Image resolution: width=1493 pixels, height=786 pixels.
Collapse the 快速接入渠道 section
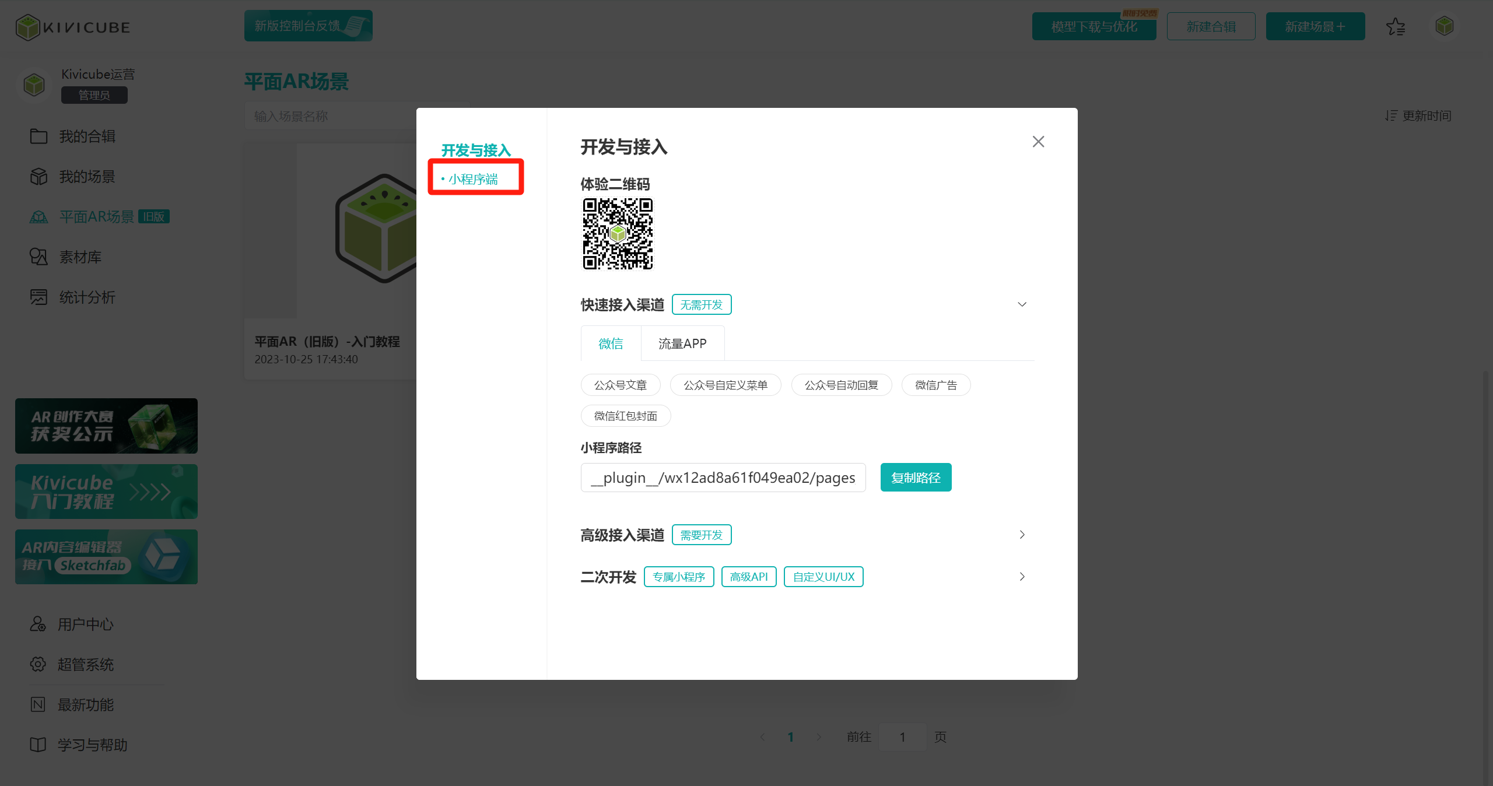[1022, 304]
